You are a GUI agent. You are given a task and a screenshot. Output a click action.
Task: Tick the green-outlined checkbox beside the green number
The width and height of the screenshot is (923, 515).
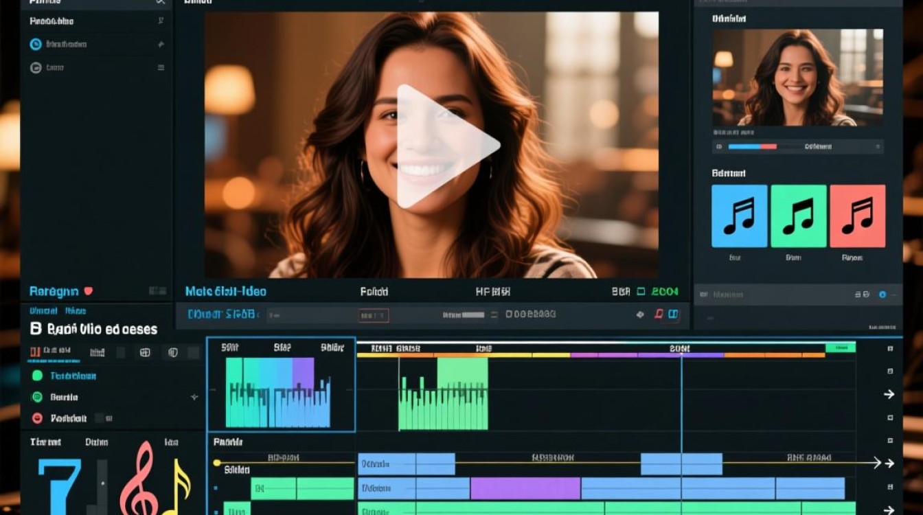tap(641, 291)
